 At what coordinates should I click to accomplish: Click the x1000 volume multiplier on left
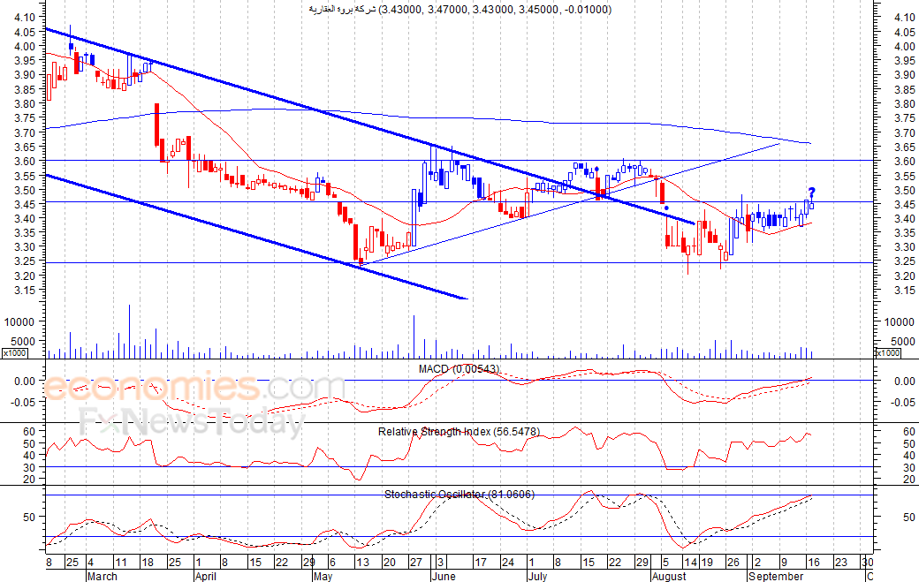click(14, 353)
